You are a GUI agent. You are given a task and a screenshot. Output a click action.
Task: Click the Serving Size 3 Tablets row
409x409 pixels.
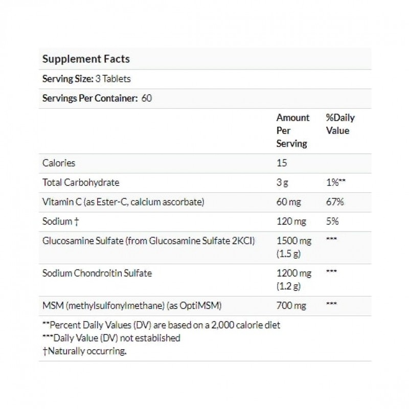(x=86, y=79)
